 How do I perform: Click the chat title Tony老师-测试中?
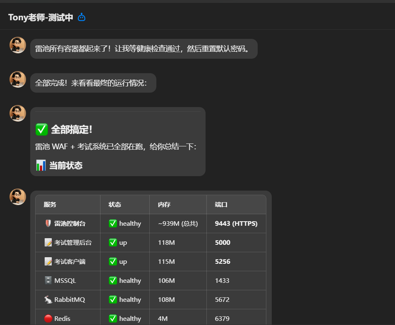(x=41, y=17)
